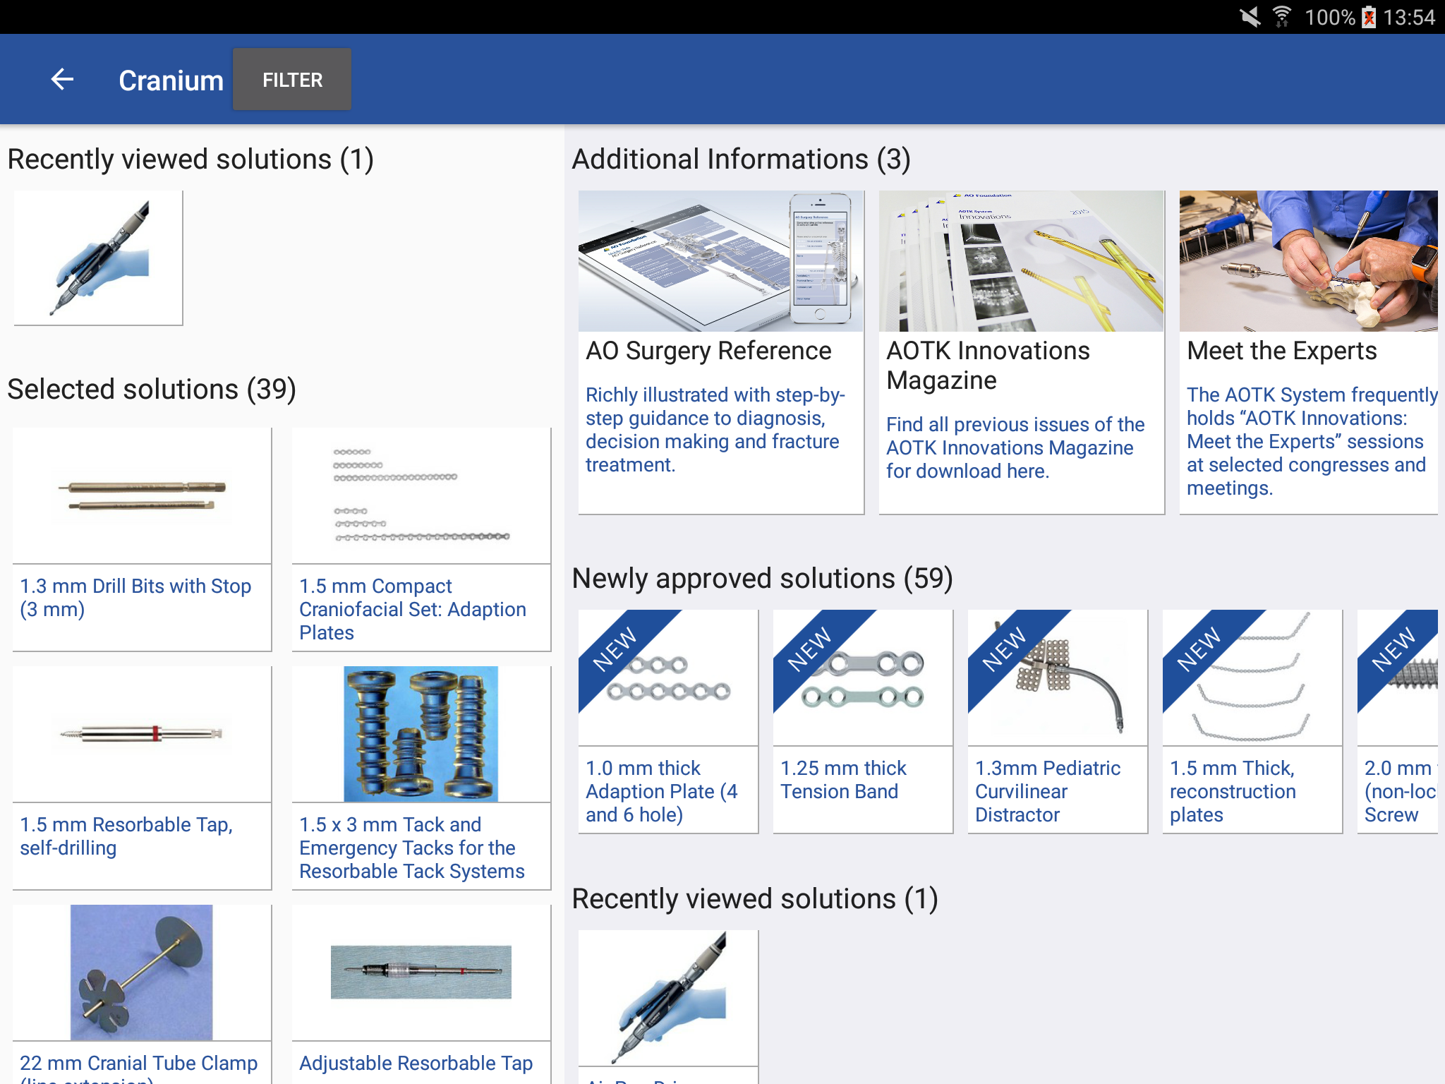Select 1.3mm Pediatric Curvilinear Distractor

(x=1058, y=721)
